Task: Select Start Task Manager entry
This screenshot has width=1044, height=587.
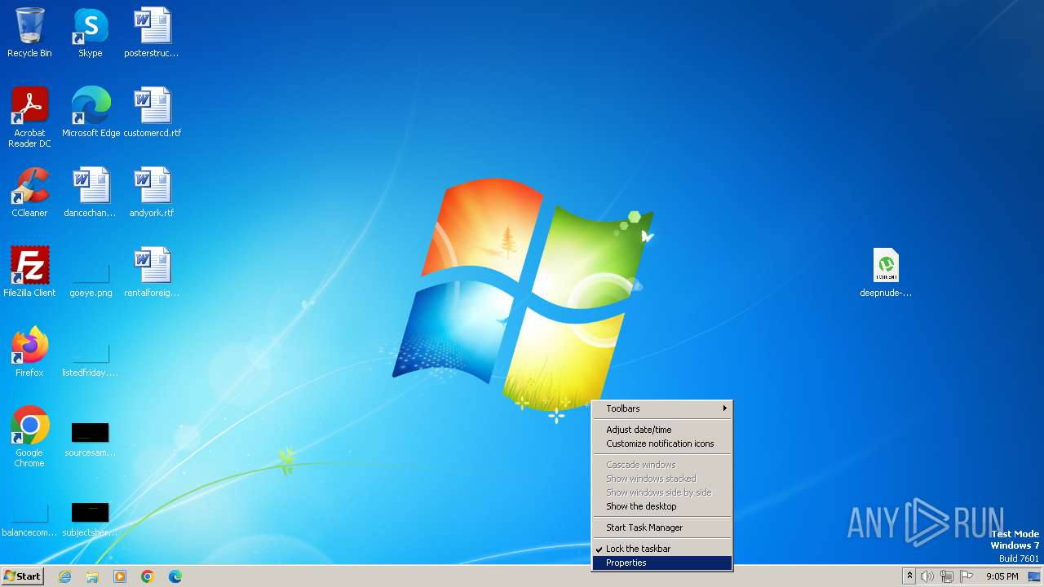Action: [x=662, y=527]
